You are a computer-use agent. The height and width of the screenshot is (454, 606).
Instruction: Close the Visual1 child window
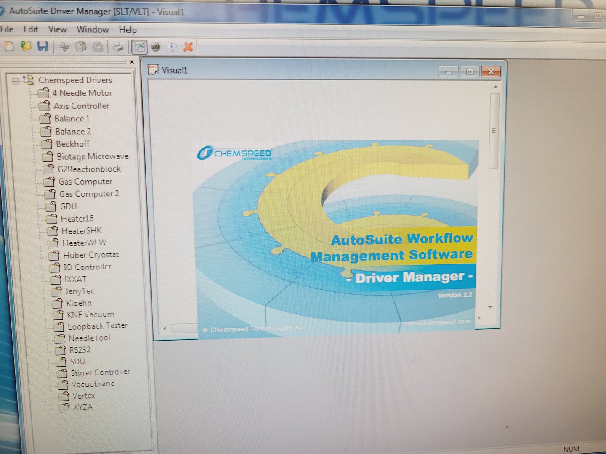491,71
